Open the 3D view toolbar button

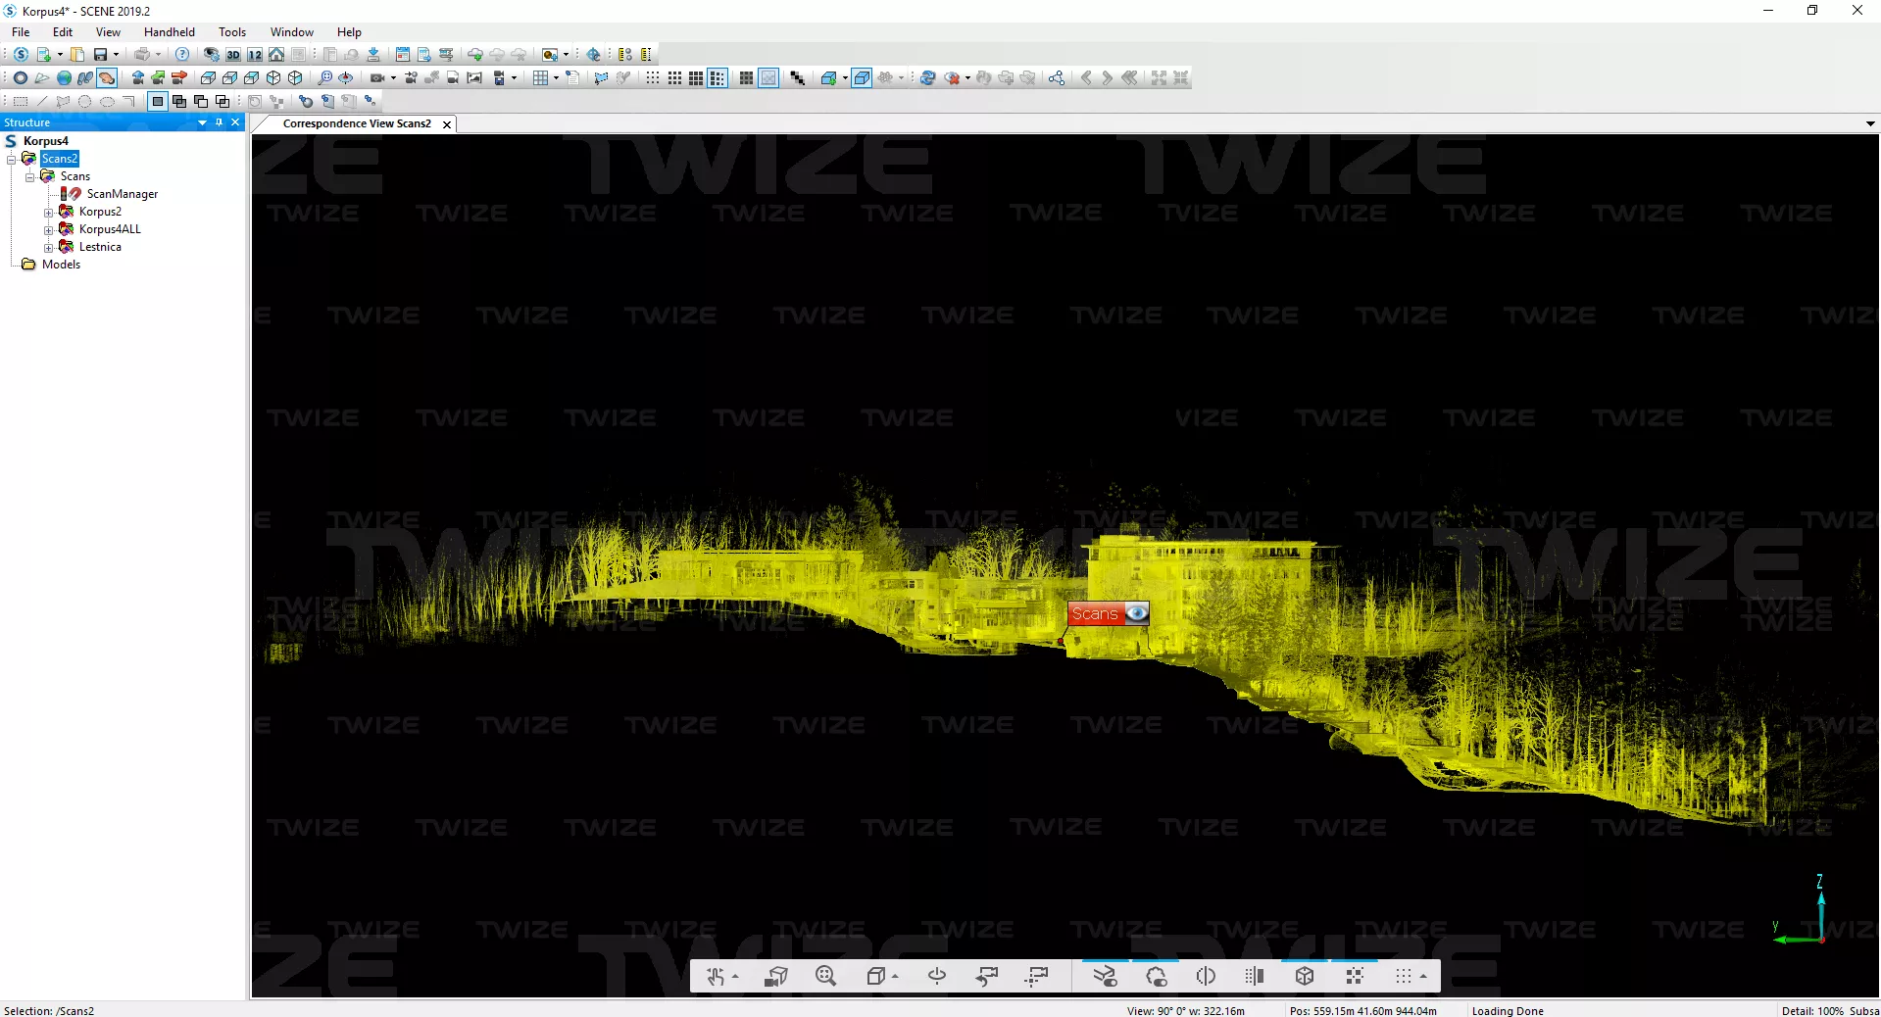click(x=233, y=55)
